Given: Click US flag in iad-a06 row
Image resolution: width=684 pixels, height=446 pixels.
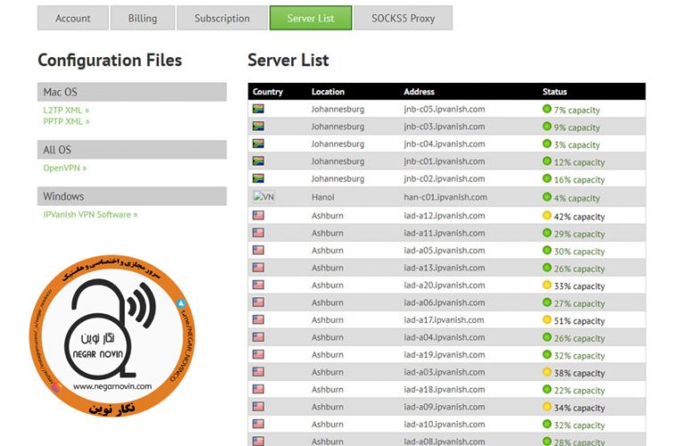Looking at the screenshot, I should pyautogui.click(x=258, y=302).
